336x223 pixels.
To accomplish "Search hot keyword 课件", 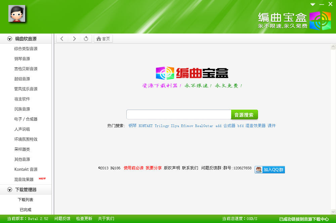I will [x=271, y=126].
